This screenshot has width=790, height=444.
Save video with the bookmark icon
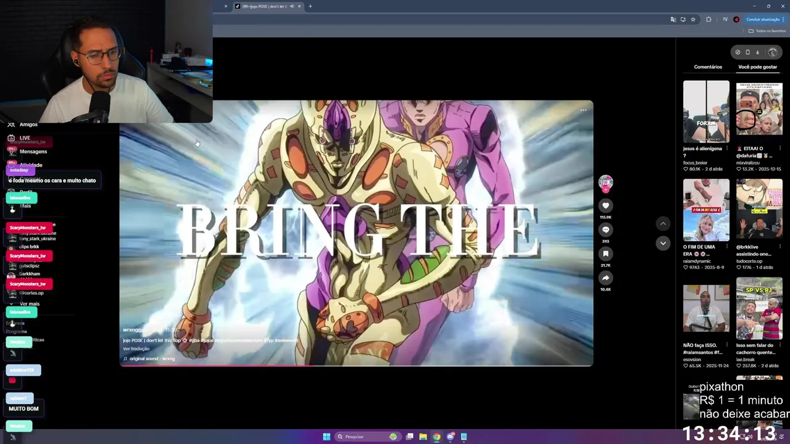pos(605,253)
